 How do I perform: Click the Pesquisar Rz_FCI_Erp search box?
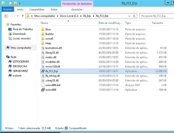tap(157, 16)
